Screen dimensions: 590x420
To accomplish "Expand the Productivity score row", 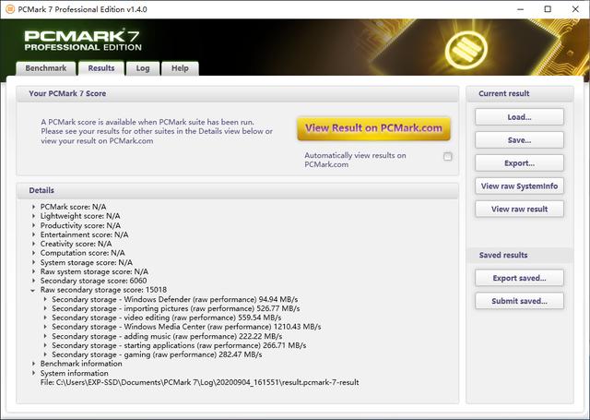I will [x=33, y=225].
